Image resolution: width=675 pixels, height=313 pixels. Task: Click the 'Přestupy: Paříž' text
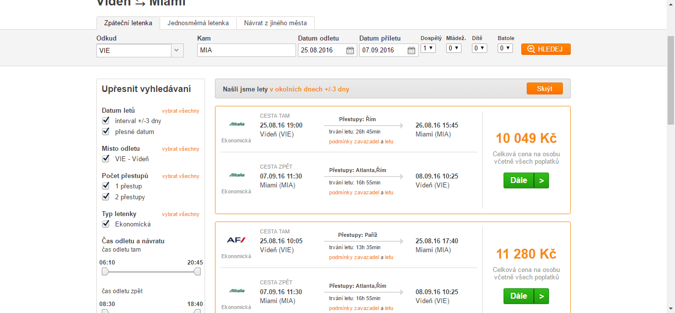tap(357, 235)
